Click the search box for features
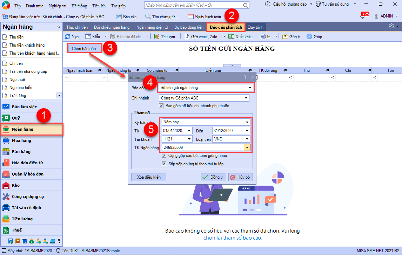Viewport: 402px width, 255px height. pyautogui.click(x=193, y=6)
